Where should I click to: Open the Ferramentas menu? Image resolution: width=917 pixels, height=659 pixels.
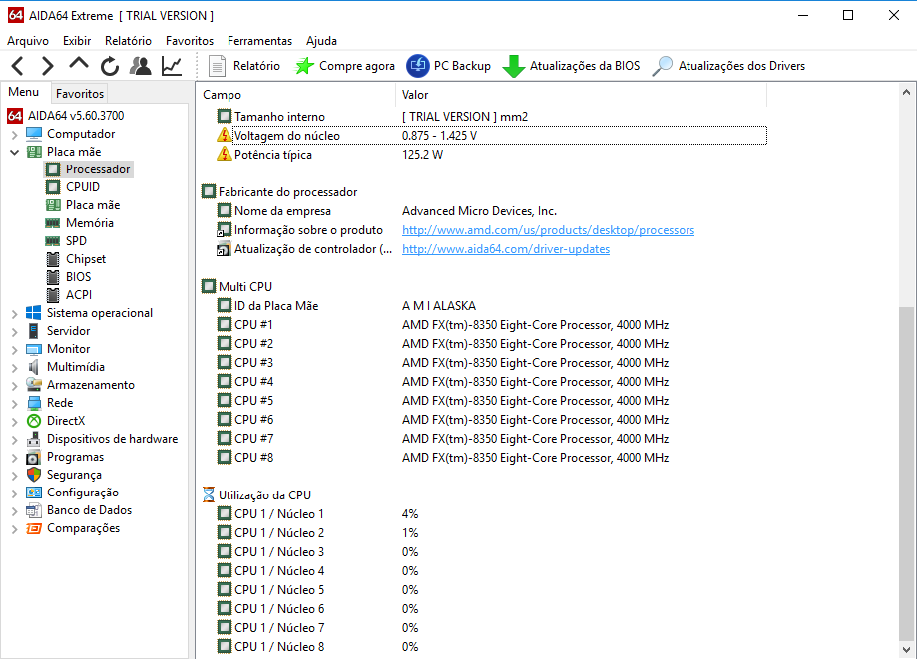259,40
